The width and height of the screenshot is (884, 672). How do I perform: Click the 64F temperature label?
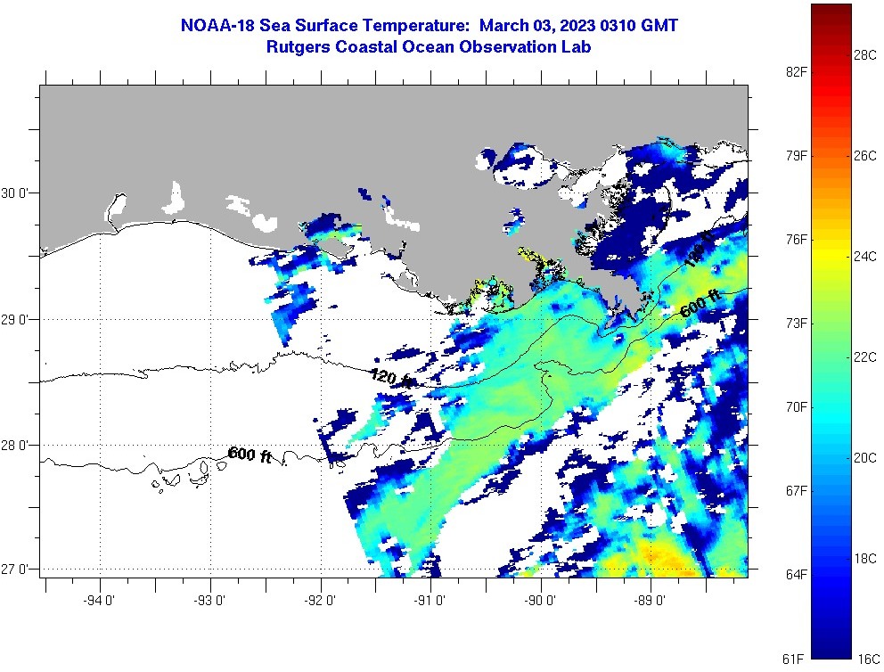coord(796,575)
